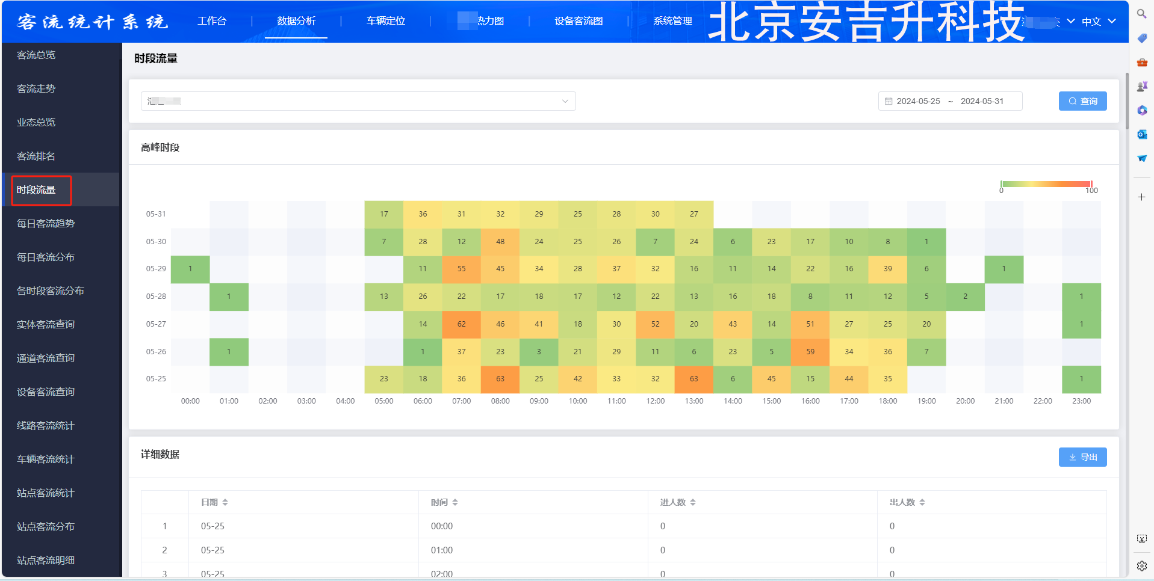Open Outlook from the right sidebar icon
This screenshot has height=581, width=1154.
point(1141,134)
